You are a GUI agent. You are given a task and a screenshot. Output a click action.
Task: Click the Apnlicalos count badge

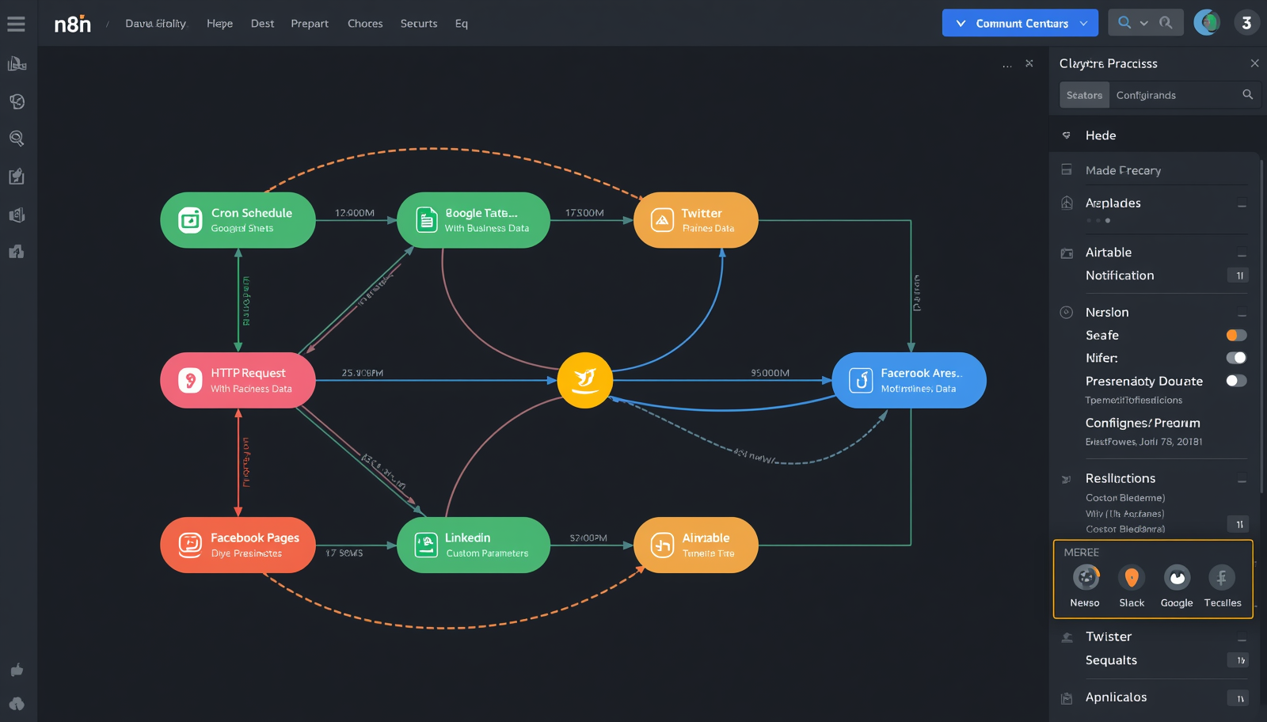[1239, 698]
